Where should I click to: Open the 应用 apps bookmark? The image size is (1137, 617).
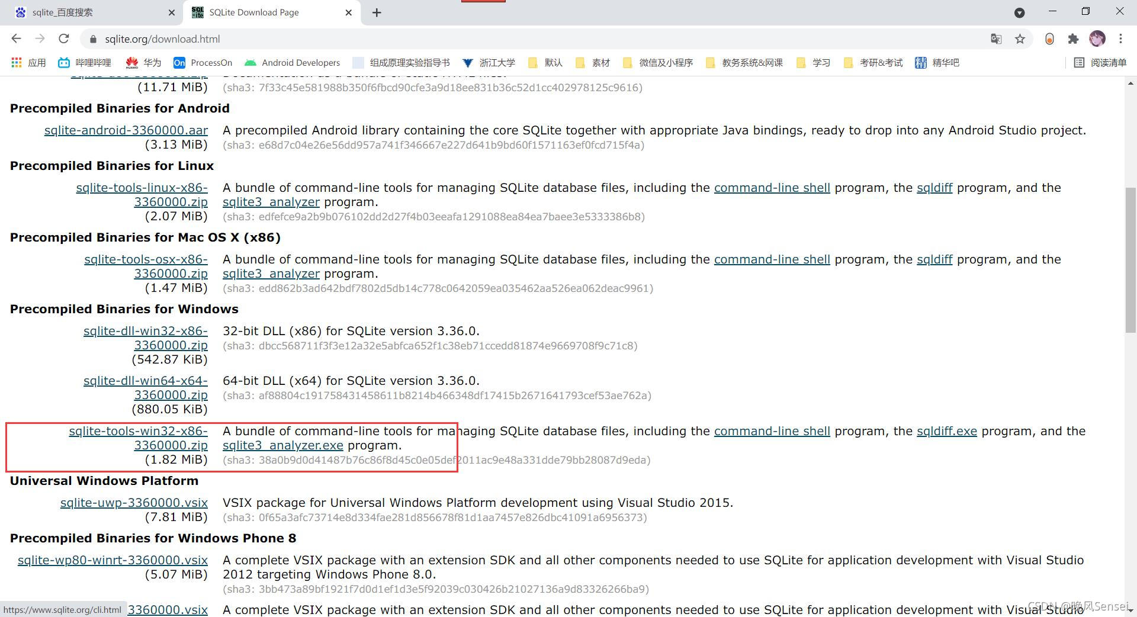(28, 63)
